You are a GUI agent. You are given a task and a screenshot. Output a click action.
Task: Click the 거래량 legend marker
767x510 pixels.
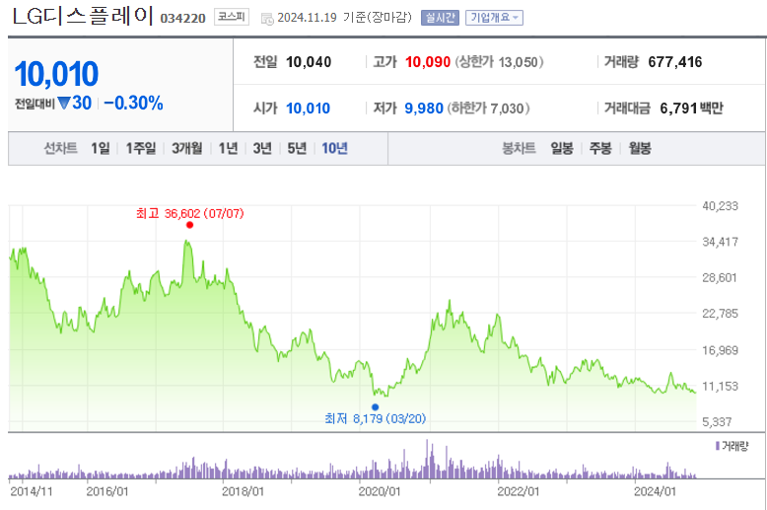718,446
